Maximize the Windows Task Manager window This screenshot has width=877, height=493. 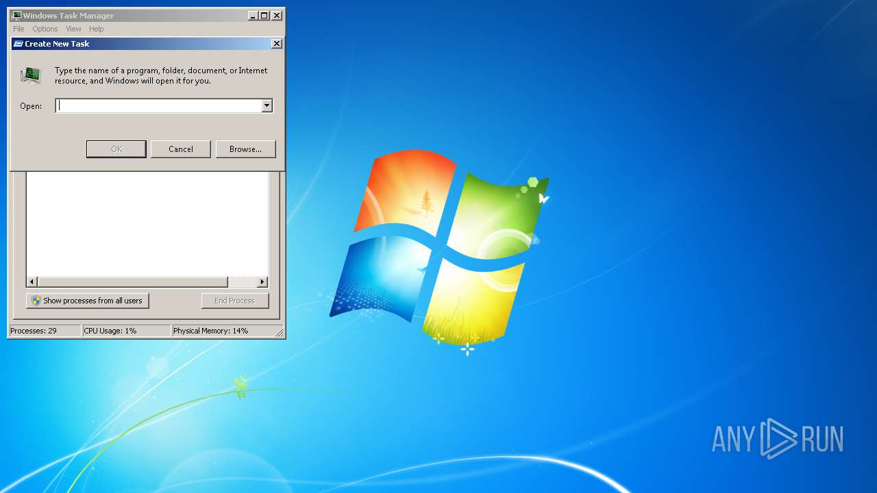click(x=264, y=16)
